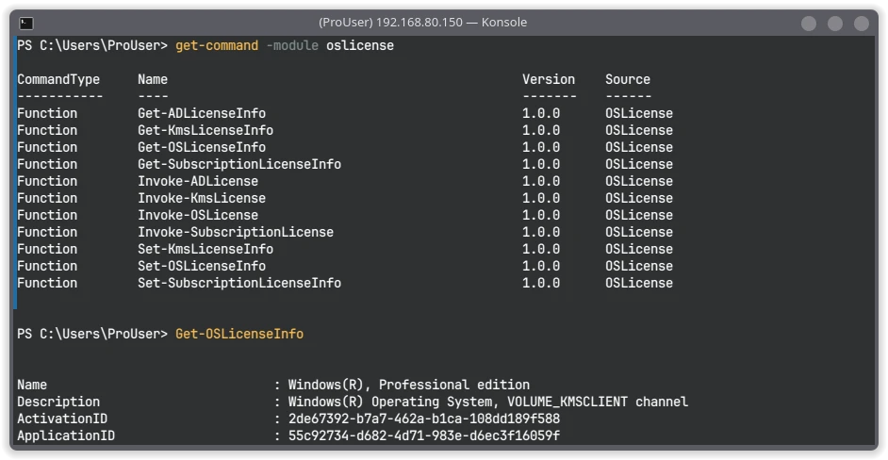
Task: Click the Invoke-ADLicense function name
Action: pyautogui.click(x=198, y=181)
